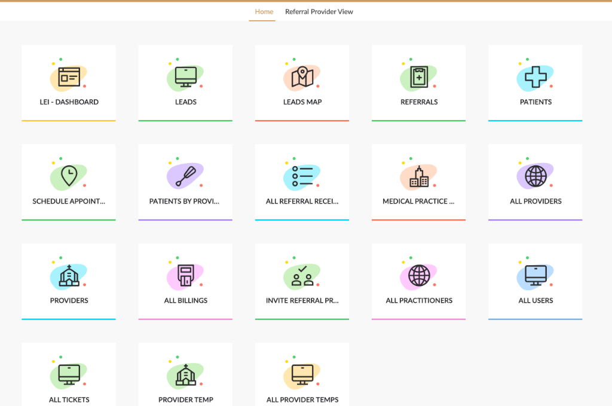
Task: Open the All Users monitor icon
Action: coord(535,275)
